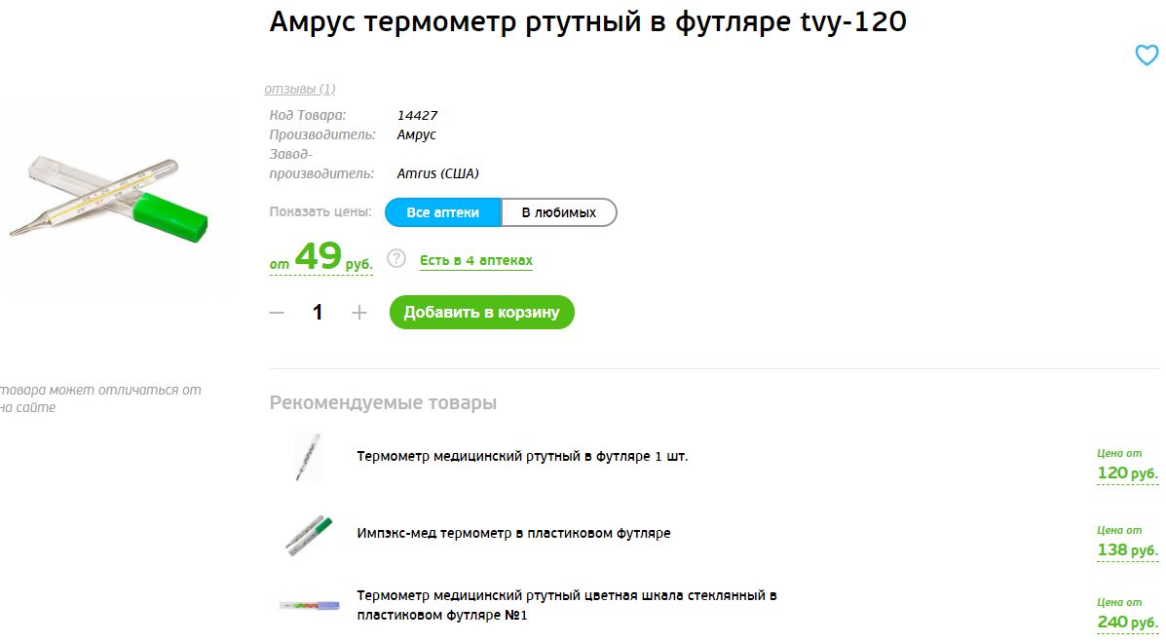Screen dimensions: 1166x642
Task: Decrease quantity with the minus icon
Action: (277, 313)
